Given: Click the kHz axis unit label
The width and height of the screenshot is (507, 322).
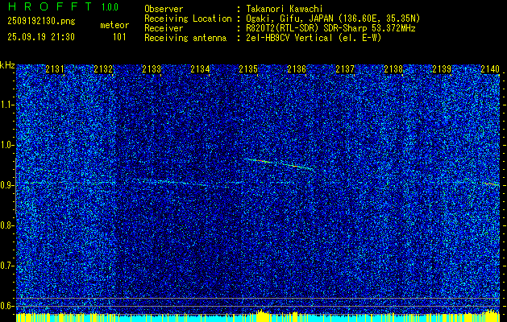Looking at the screenshot, I should click(x=7, y=65).
